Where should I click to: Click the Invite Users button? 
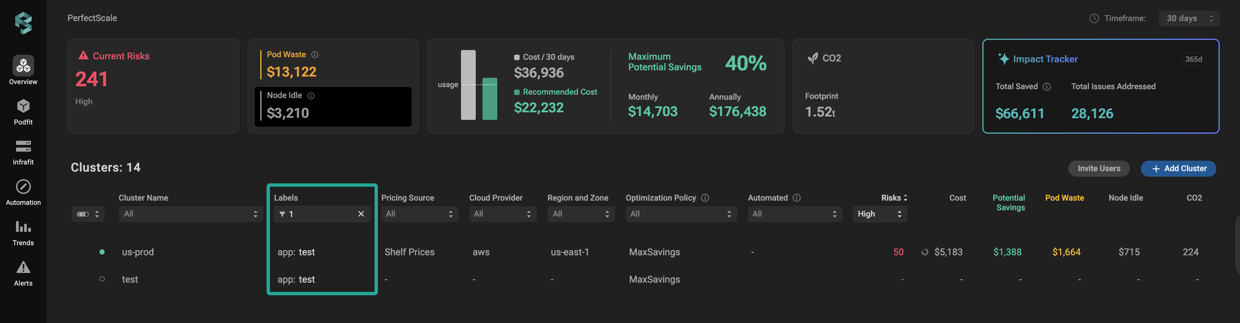(x=1099, y=169)
